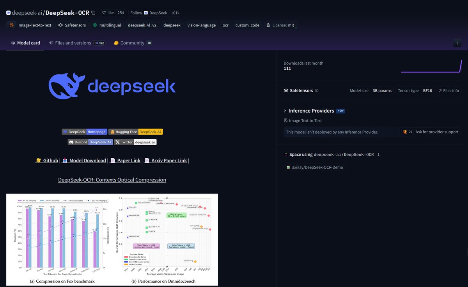Click the downloads trend line graph
Image resolution: width=468 pixels, height=287 pixels.
[431, 66]
